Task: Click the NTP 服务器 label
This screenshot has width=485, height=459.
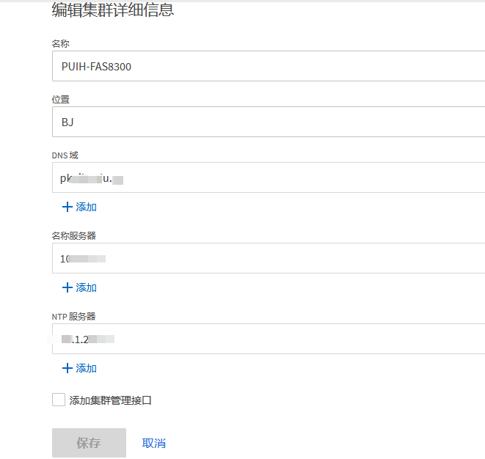Action: 73,317
